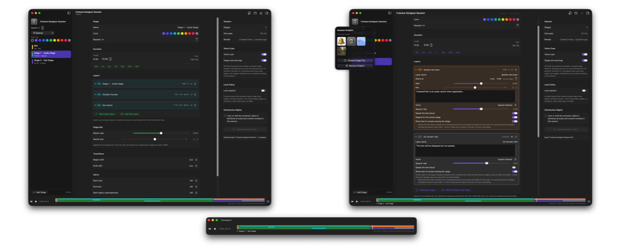The width and height of the screenshot is (623, 247).
Task: Toggle inspector panel icon in left window toolbar
Action: (267, 13)
